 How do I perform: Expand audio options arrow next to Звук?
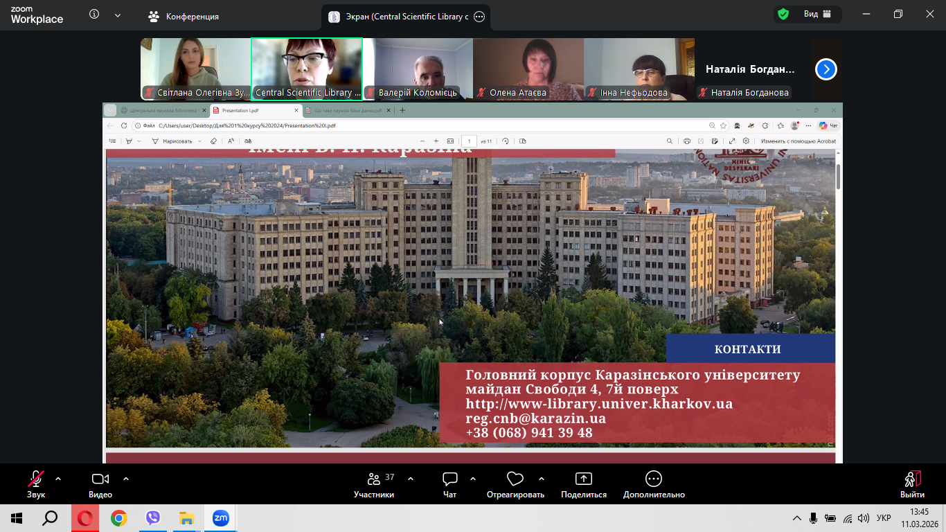pyautogui.click(x=58, y=479)
